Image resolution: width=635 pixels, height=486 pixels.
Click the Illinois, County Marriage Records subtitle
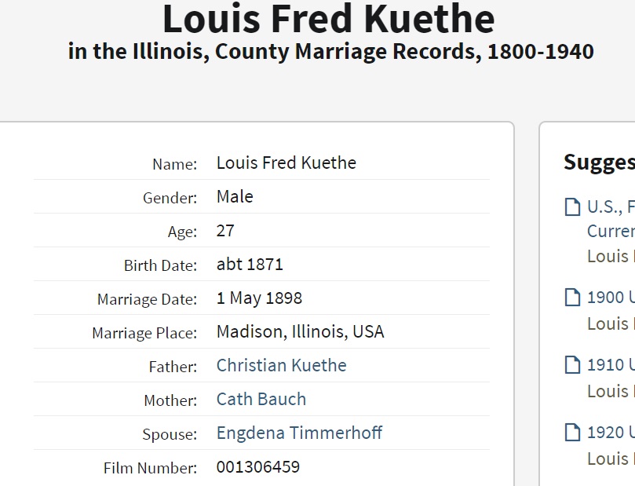pos(330,53)
